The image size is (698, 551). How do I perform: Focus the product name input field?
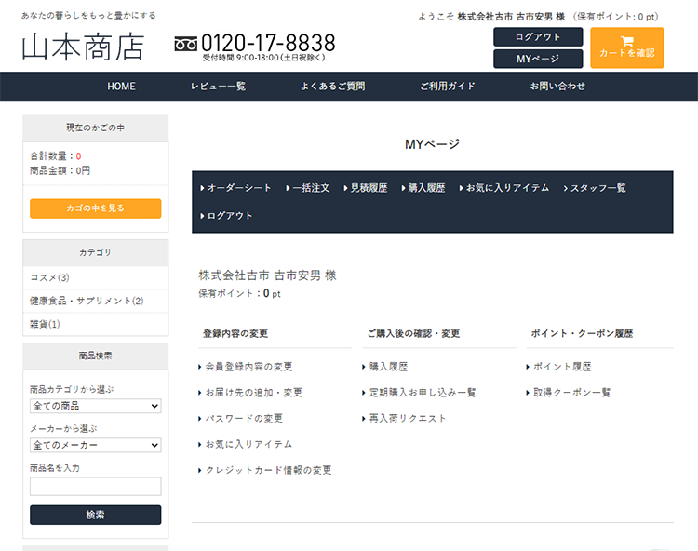95,486
